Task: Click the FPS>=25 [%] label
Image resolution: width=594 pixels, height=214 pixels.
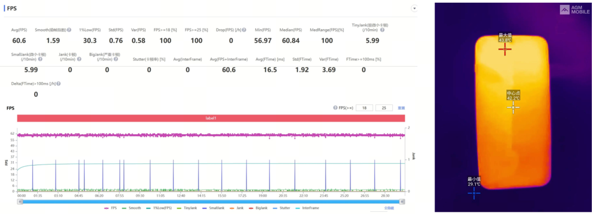Action: tap(196, 30)
